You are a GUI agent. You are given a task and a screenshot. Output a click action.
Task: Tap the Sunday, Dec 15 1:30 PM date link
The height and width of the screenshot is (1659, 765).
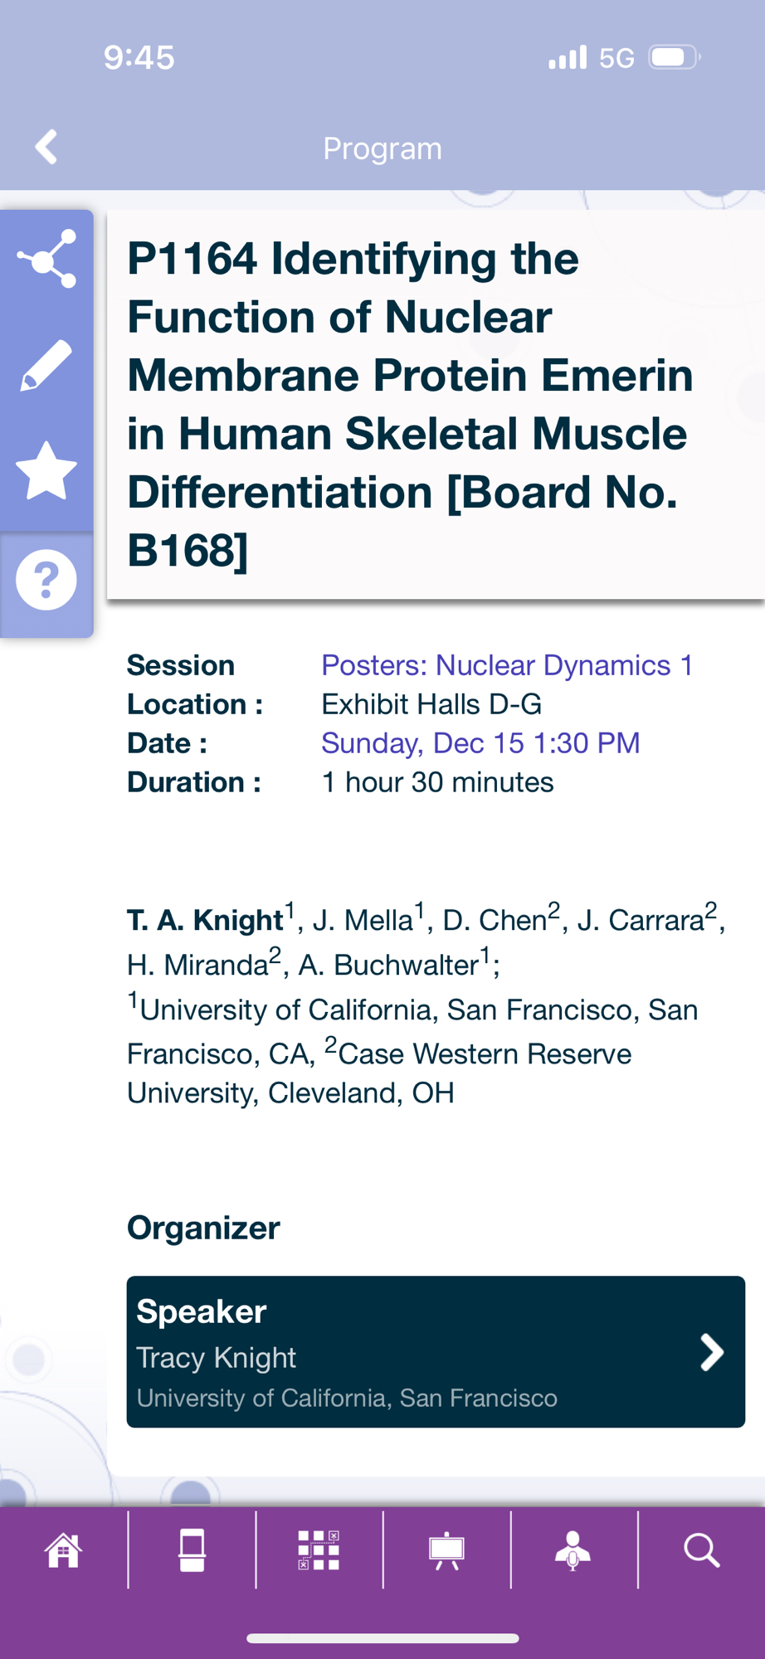(x=480, y=743)
